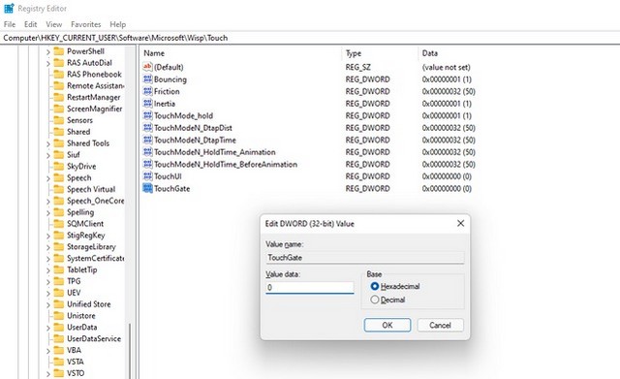The width and height of the screenshot is (620, 379).
Task: Open the Favorites menu
Action: click(x=86, y=24)
